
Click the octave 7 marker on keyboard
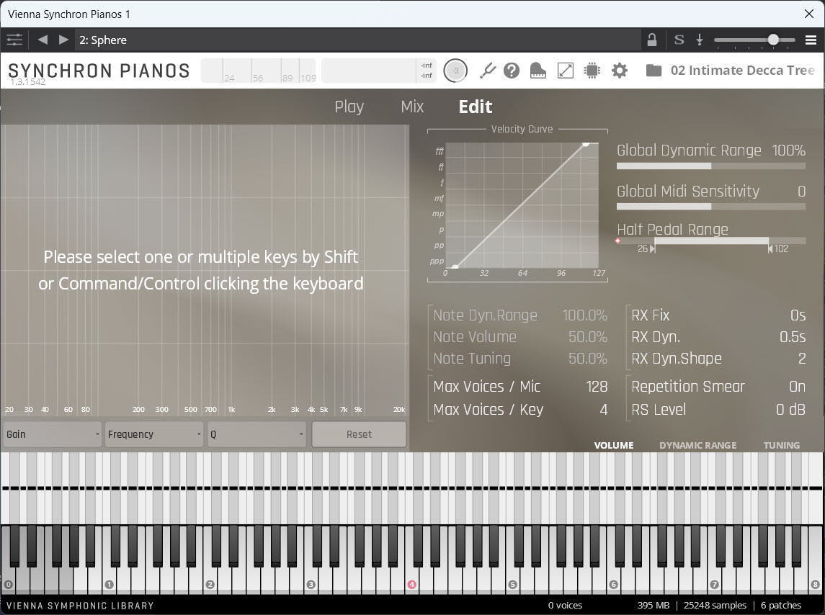click(x=715, y=585)
